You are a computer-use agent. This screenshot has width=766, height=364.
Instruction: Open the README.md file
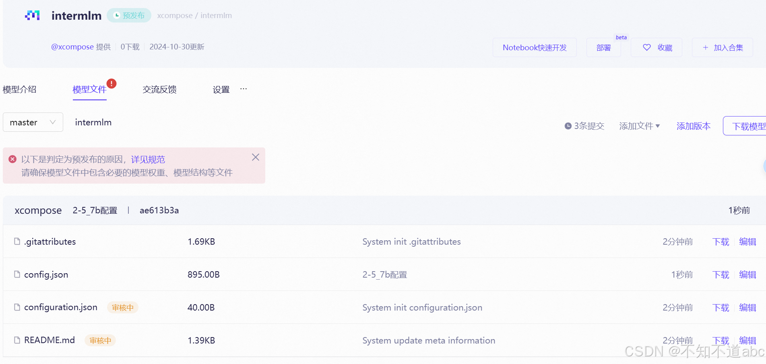[50, 340]
